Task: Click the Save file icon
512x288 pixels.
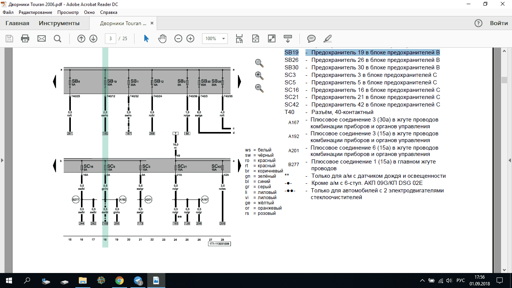Action: [x=9, y=38]
